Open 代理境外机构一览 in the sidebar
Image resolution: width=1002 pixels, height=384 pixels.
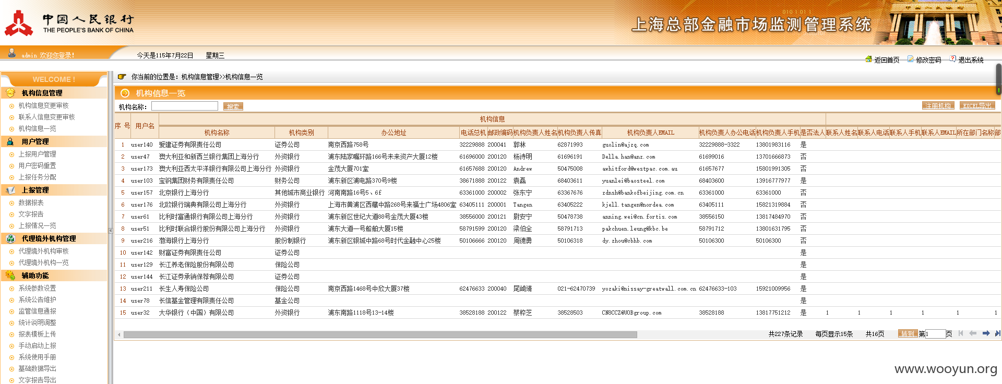point(44,262)
